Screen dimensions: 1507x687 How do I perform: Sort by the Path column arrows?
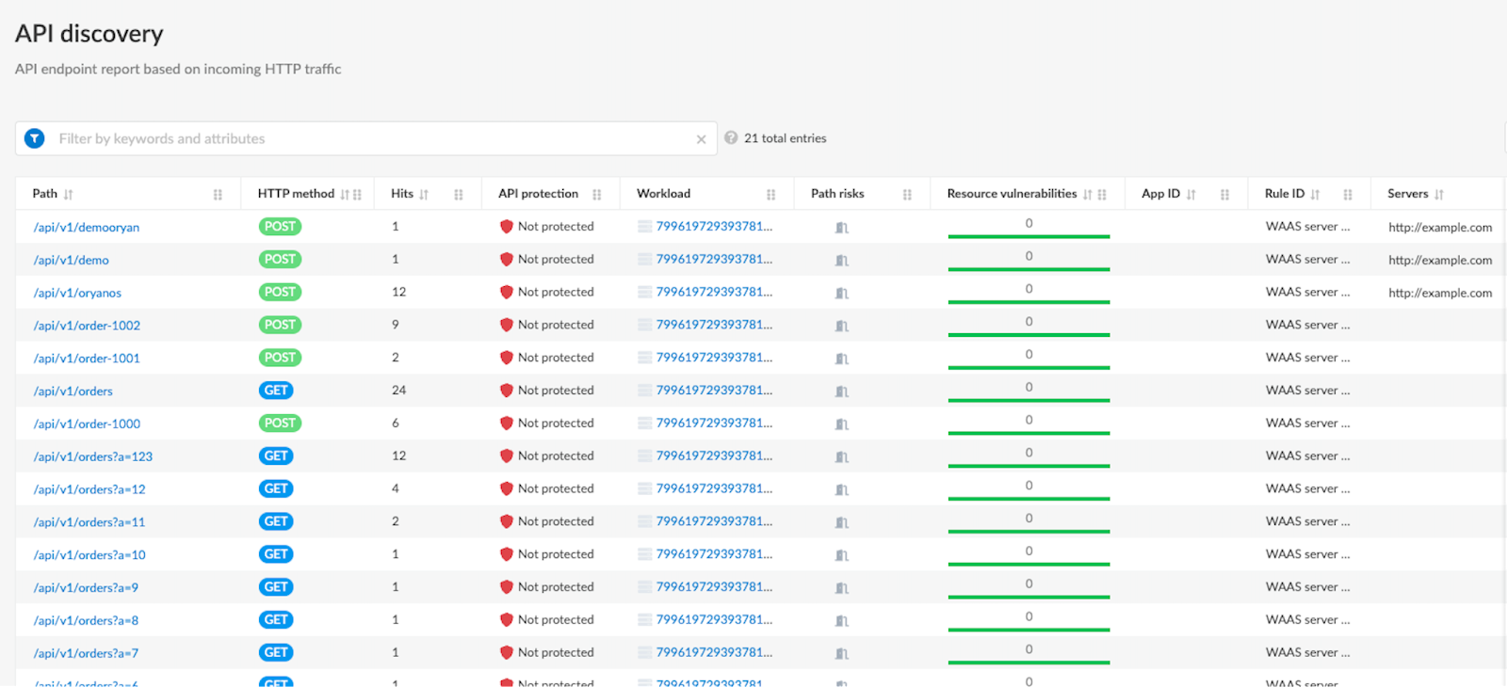(68, 194)
